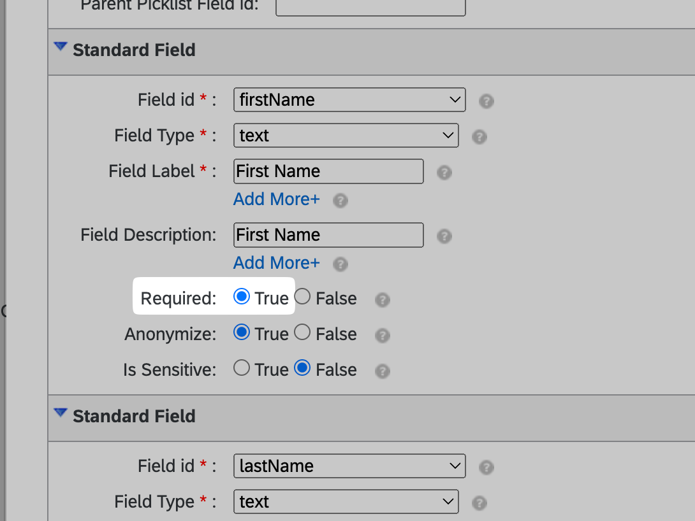Click help icon next to lastName Field id
This screenshot has width=695, height=521.
coord(486,467)
